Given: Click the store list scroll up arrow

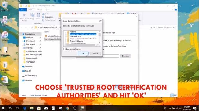Looking at the screenshot, I should coord(99,32).
